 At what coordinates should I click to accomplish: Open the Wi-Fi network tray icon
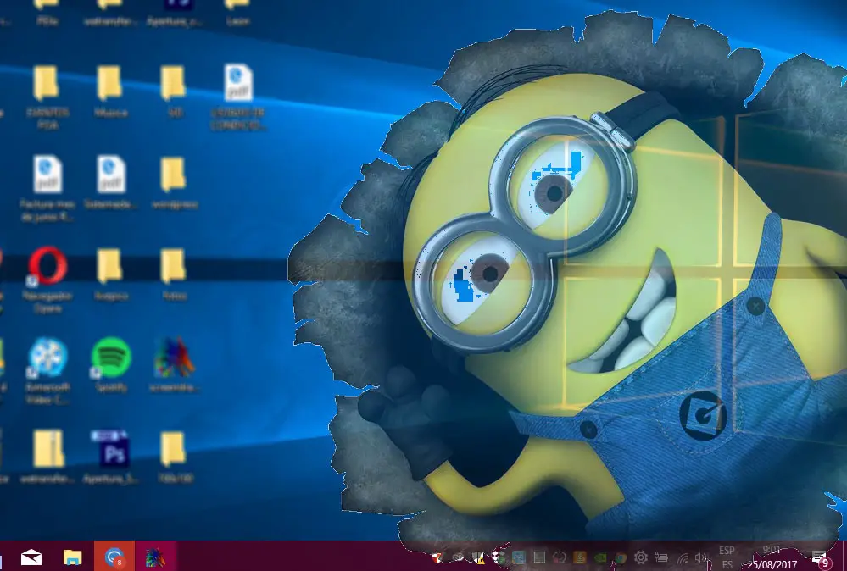(x=683, y=557)
